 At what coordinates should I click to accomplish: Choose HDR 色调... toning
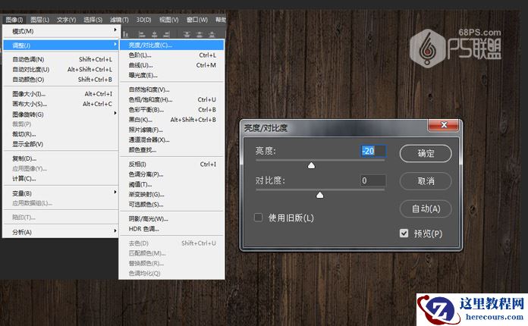coord(171,229)
